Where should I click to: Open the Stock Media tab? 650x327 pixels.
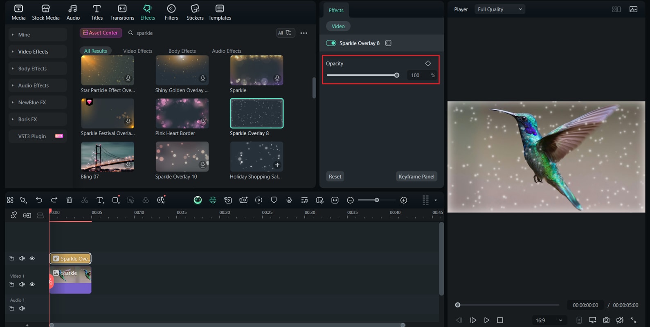(46, 12)
